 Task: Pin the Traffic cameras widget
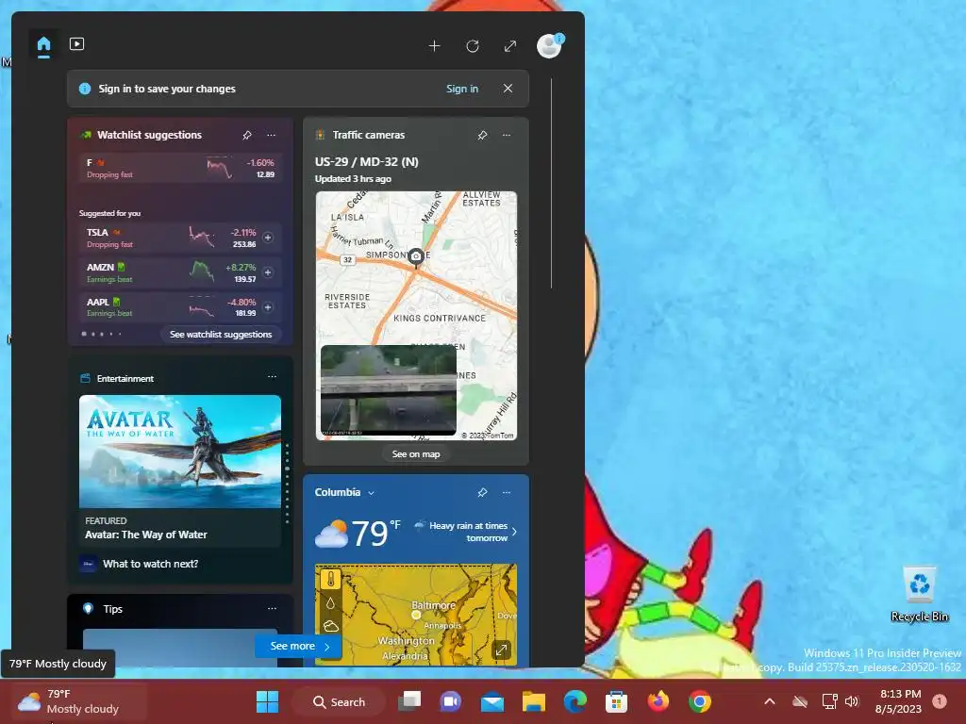click(x=482, y=135)
